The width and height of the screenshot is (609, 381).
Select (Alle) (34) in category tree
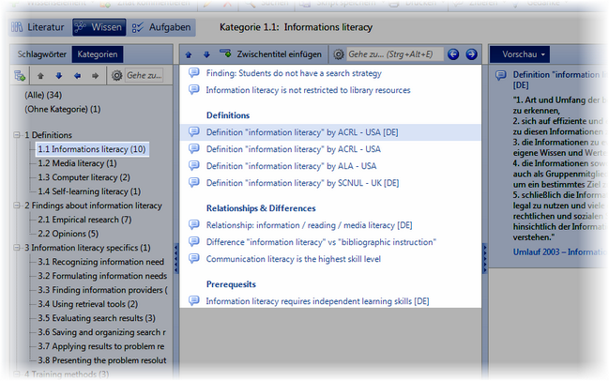click(43, 95)
